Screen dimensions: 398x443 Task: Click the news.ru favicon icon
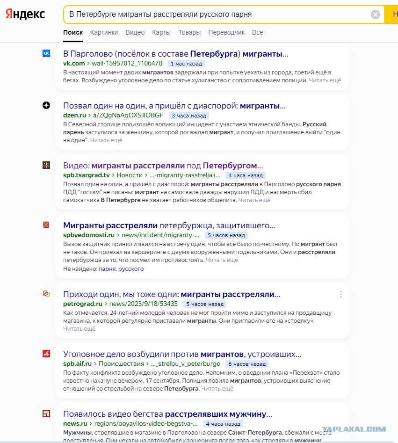coord(46,414)
